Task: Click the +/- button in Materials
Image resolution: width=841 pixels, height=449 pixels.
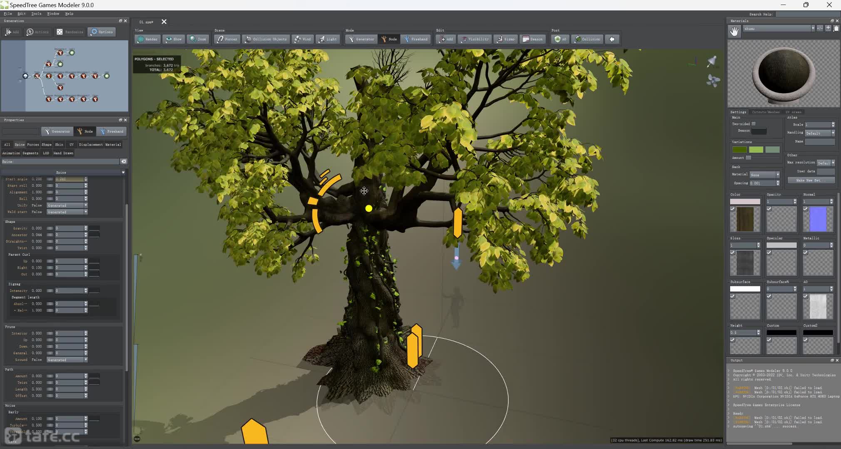Action: [x=820, y=28]
